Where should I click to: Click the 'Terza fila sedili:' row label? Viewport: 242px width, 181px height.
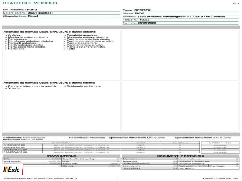pos(11,161)
